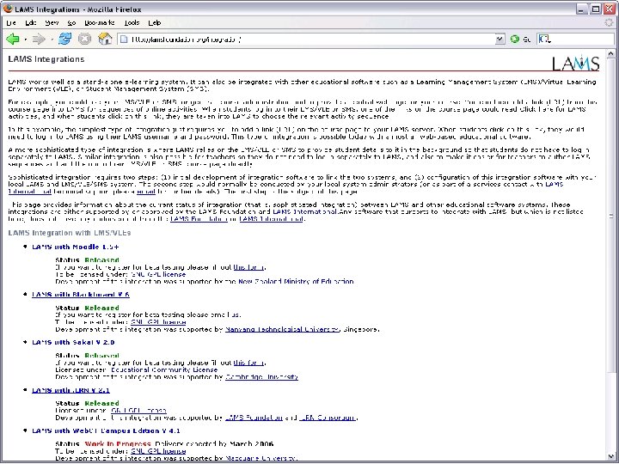The height and width of the screenshot is (464, 619).
Task: Open GNU GPL license link under Blackboard
Action: click(158, 322)
